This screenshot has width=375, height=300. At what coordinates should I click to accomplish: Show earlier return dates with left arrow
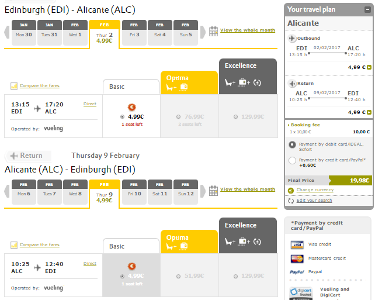click(7, 191)
